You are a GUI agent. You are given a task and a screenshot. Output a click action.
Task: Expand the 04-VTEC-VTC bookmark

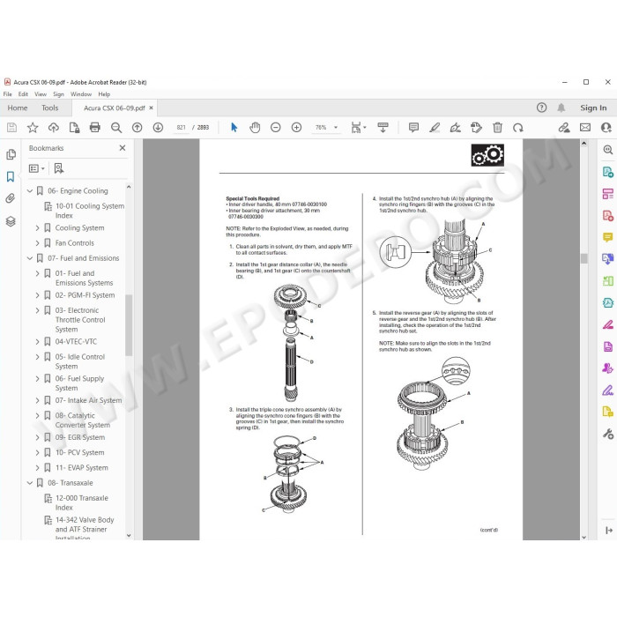coord(37,342)
